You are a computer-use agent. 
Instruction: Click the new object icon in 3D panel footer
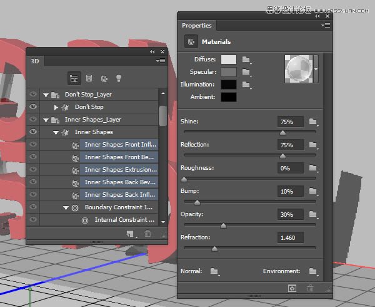pyautogui.click(x=131, y=234)
